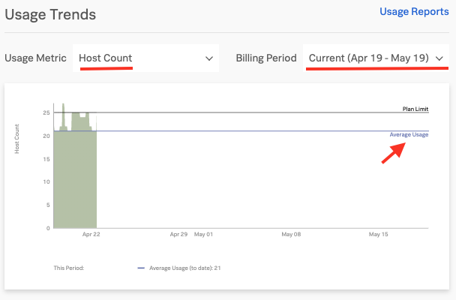This screenshot has width=456, height=300.
Task: Click the This Period legend label
Action: click(x=69, y=267)
